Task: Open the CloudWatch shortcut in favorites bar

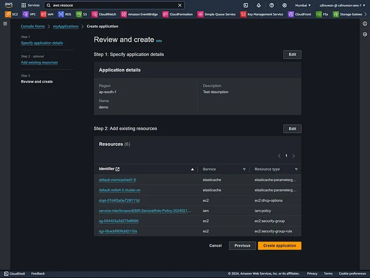Action: coord(104,14)
